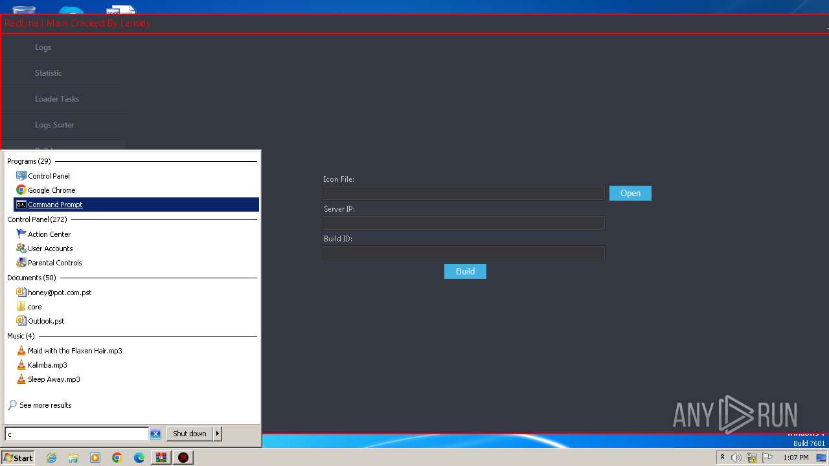Image resolution: width=829 pixels, height=466 pixels.
Task: Open Internet Explorer from taskbar
Action: [51, 458]
